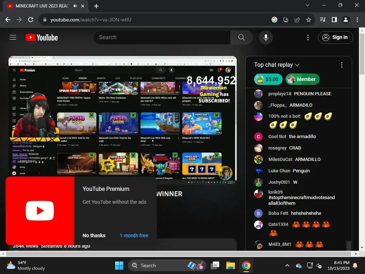
Task: Click the page's horizontal scrollbar
Action: pos(178,254)
